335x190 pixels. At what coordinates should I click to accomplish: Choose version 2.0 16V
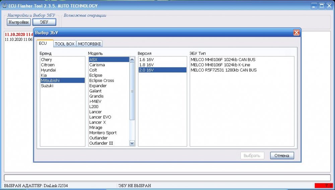tap(162, 70)
